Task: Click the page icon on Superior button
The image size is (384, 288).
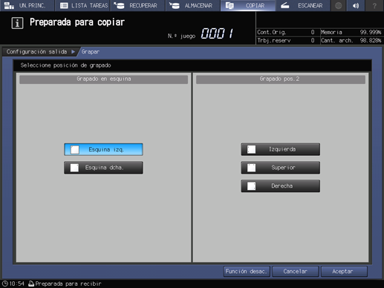Action: [x=251, y=168]
